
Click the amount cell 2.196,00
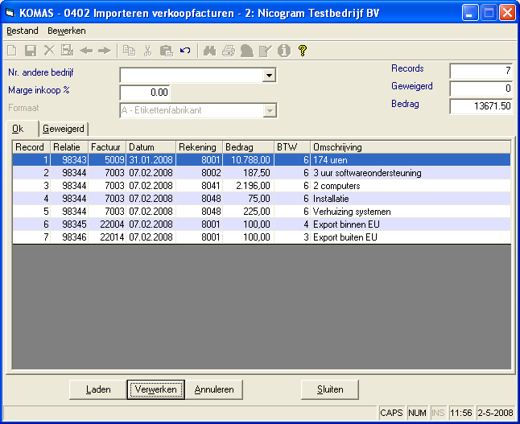point(249,186)
